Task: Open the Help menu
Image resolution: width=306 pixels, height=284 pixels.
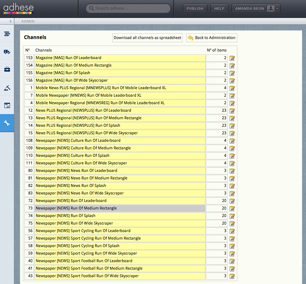Action: 219,9
